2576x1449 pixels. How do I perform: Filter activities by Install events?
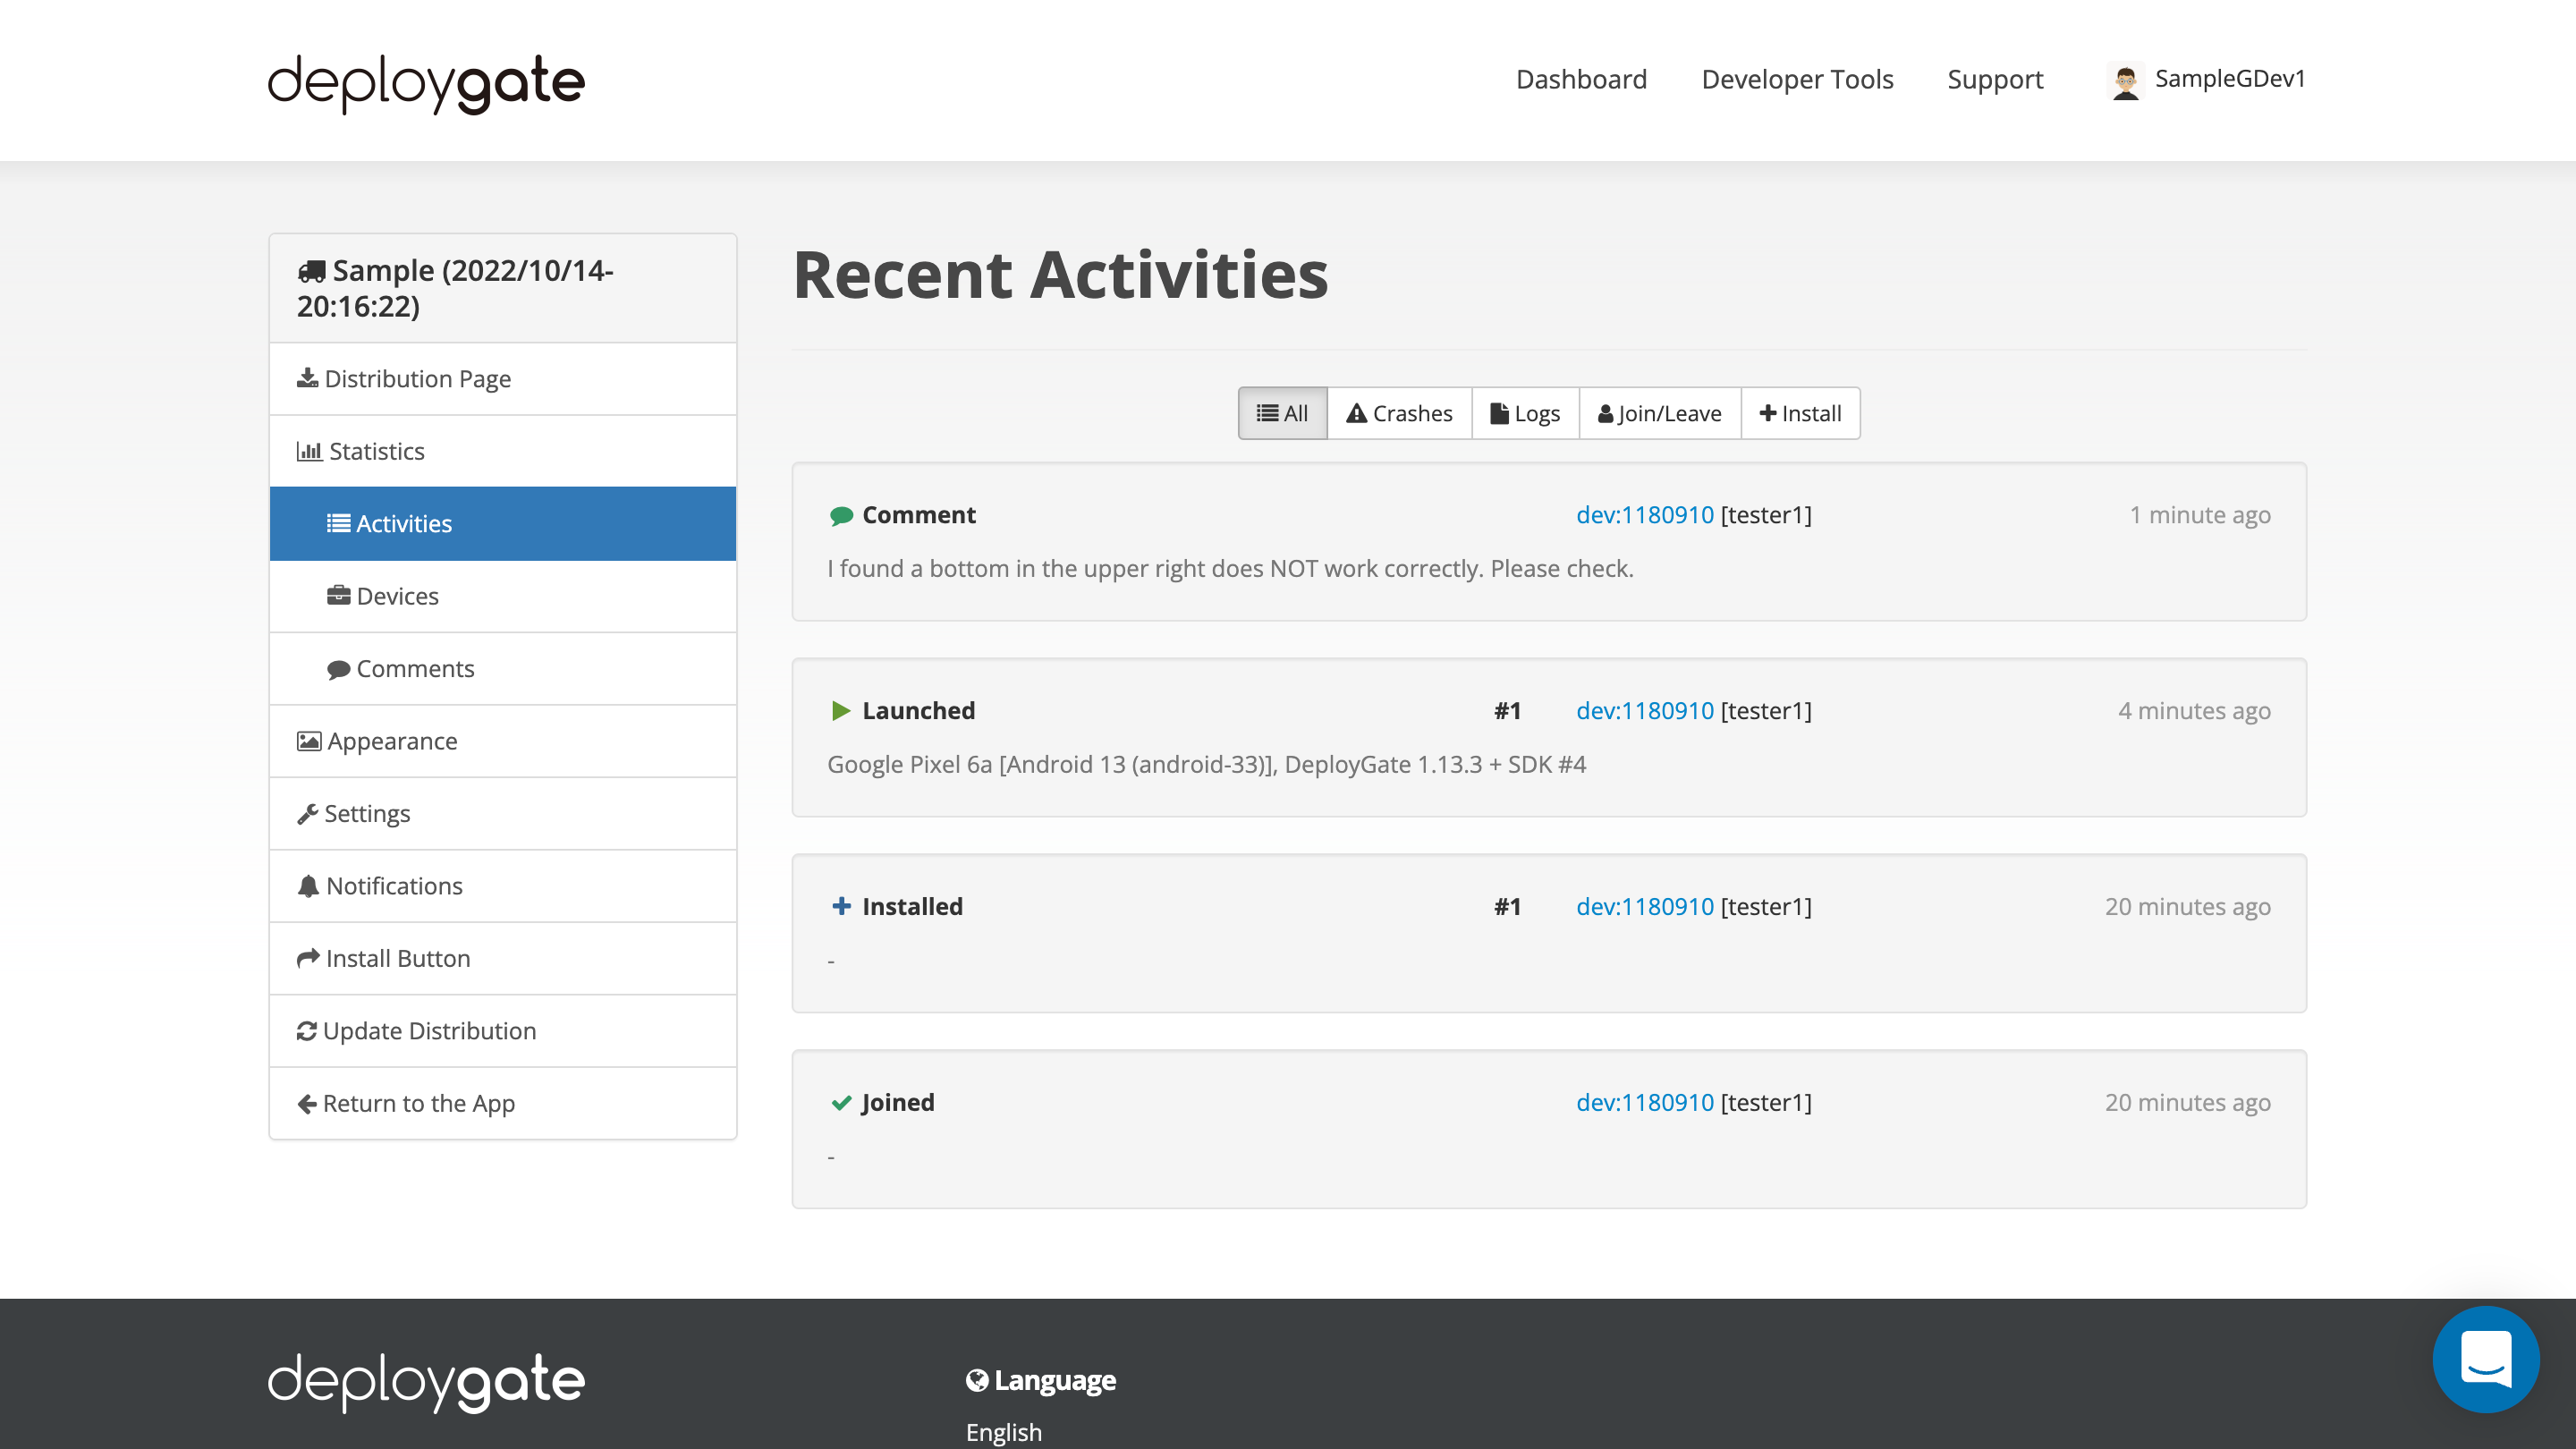point(1800,413)
